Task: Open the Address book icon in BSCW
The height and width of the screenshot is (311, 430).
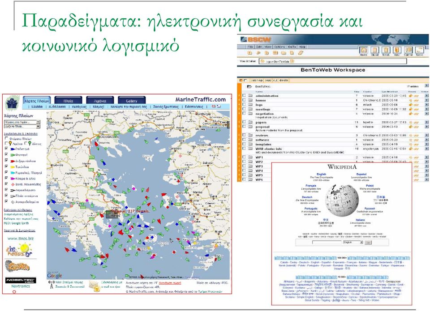Action: coord(397,50)
